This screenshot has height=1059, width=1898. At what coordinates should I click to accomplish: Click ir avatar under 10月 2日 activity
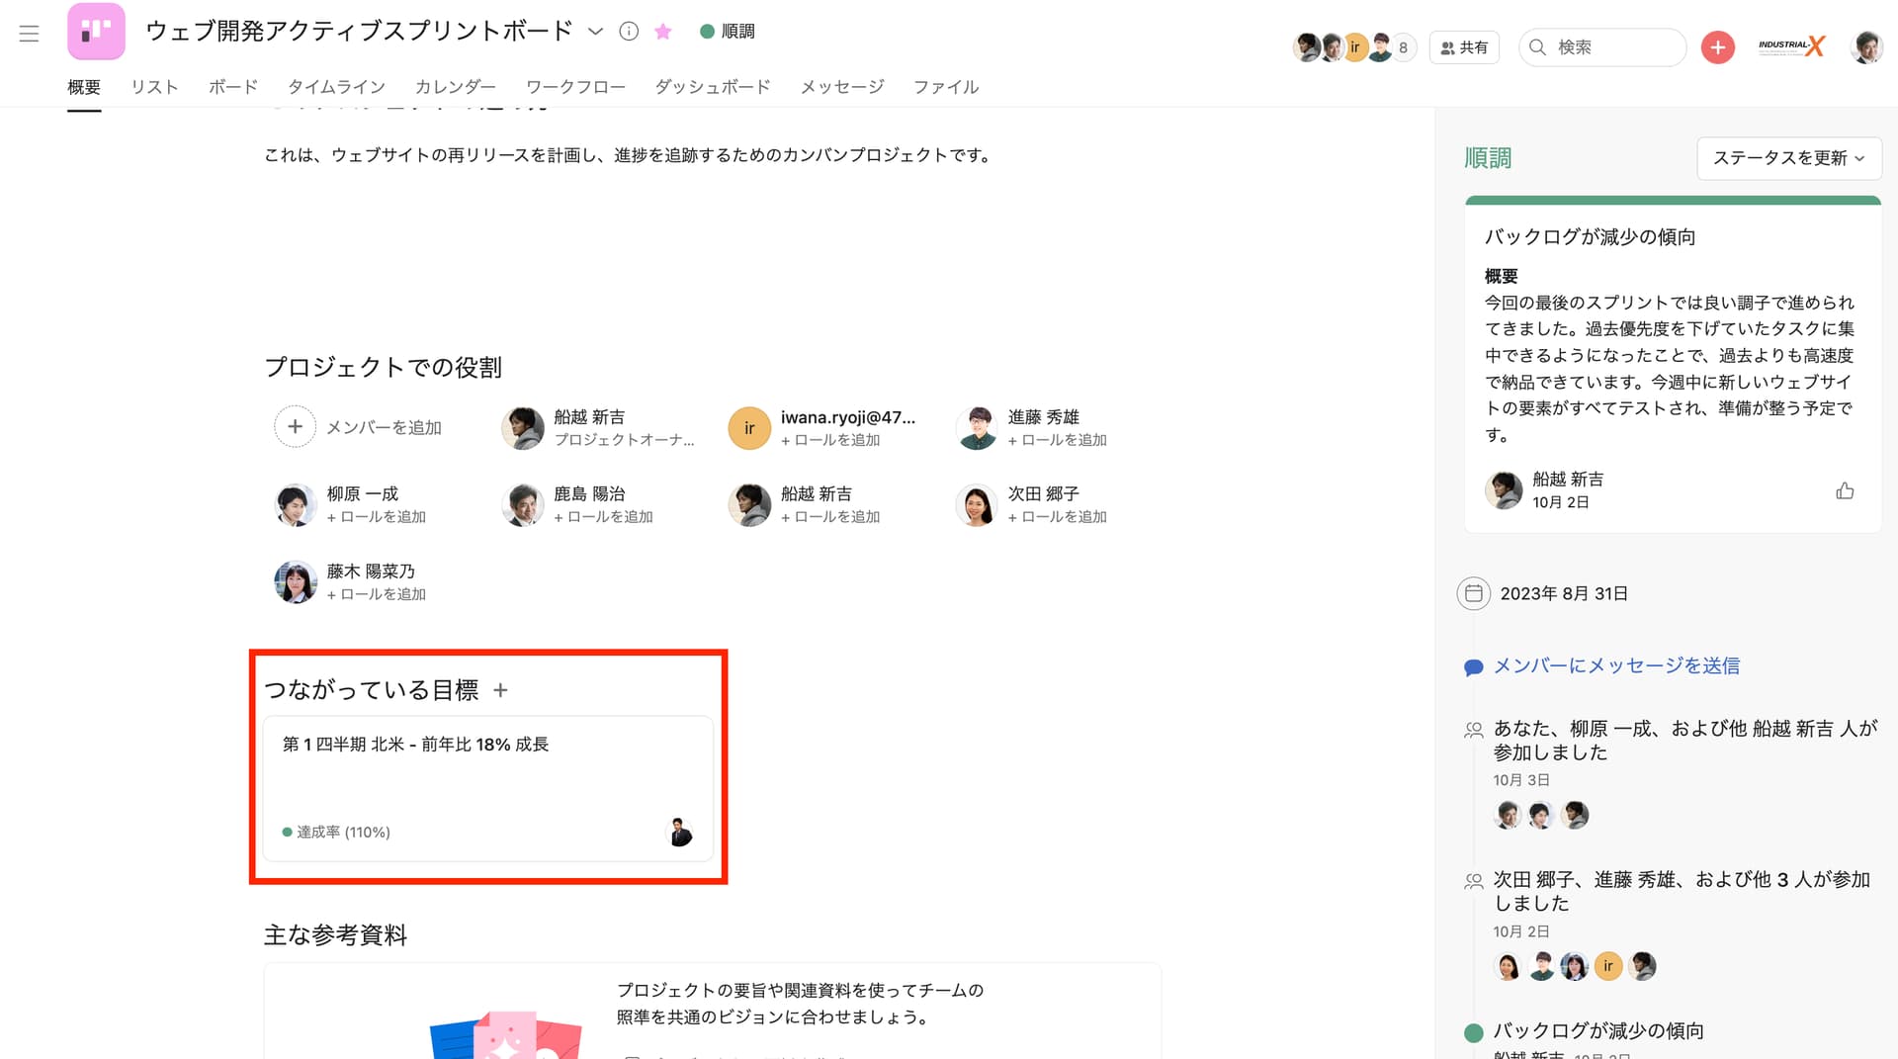[1608, 966]
